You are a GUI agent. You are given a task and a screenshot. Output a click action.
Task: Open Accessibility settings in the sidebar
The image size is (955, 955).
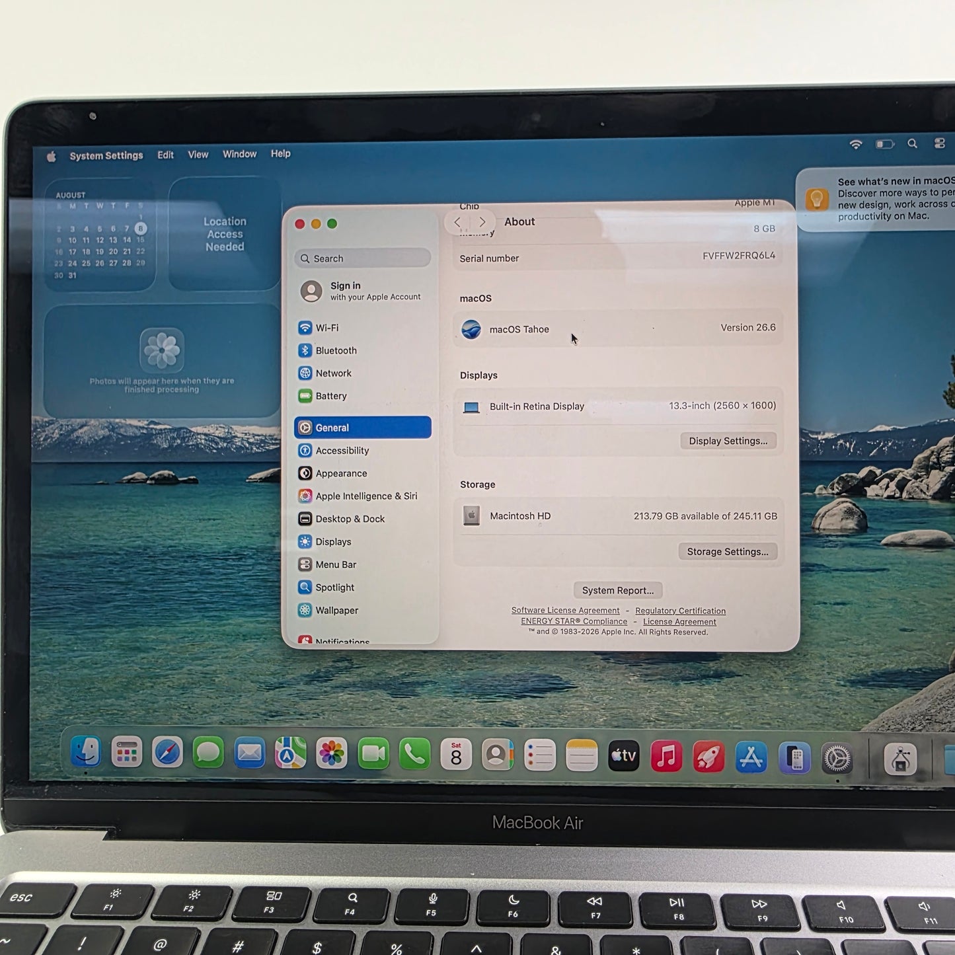click(362, 451)
